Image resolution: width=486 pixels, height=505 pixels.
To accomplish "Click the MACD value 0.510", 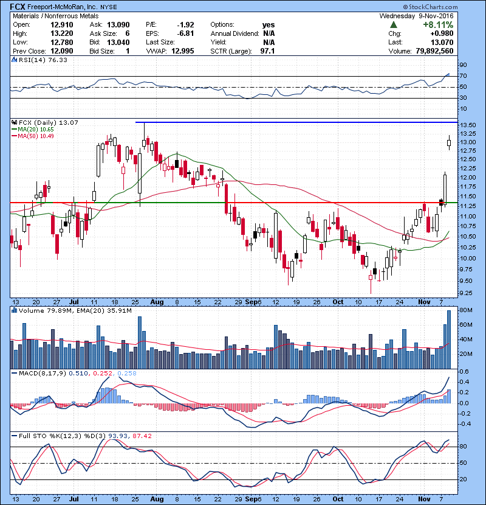I will point(78,374).
